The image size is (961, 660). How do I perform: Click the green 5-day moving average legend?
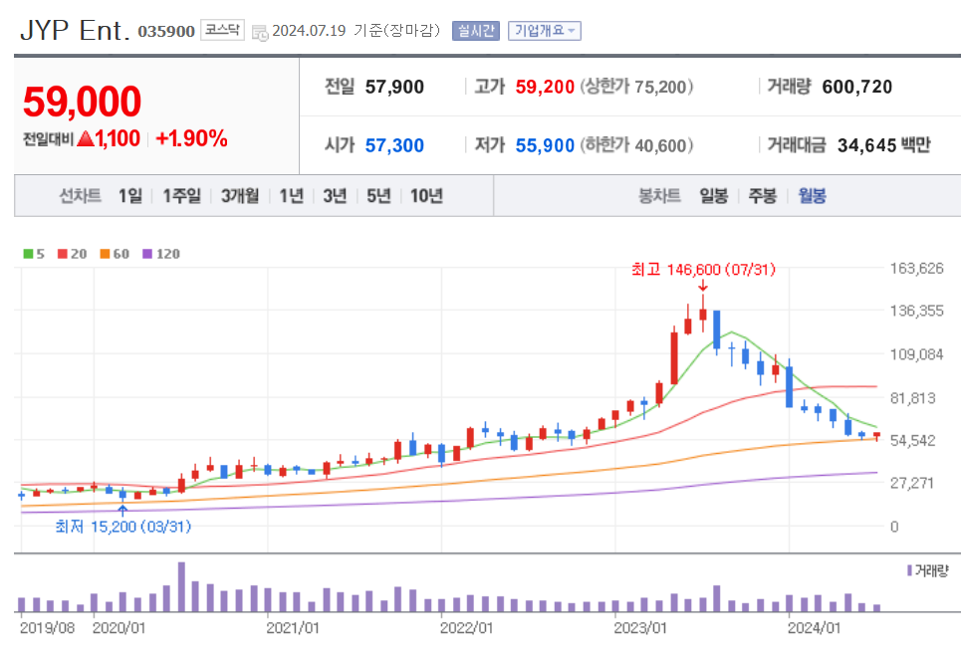[34, 254]
